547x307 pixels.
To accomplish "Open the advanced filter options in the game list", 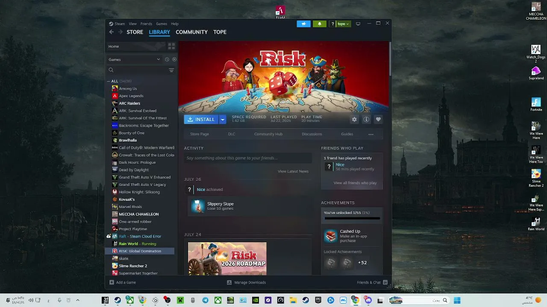I will (171, 70).
